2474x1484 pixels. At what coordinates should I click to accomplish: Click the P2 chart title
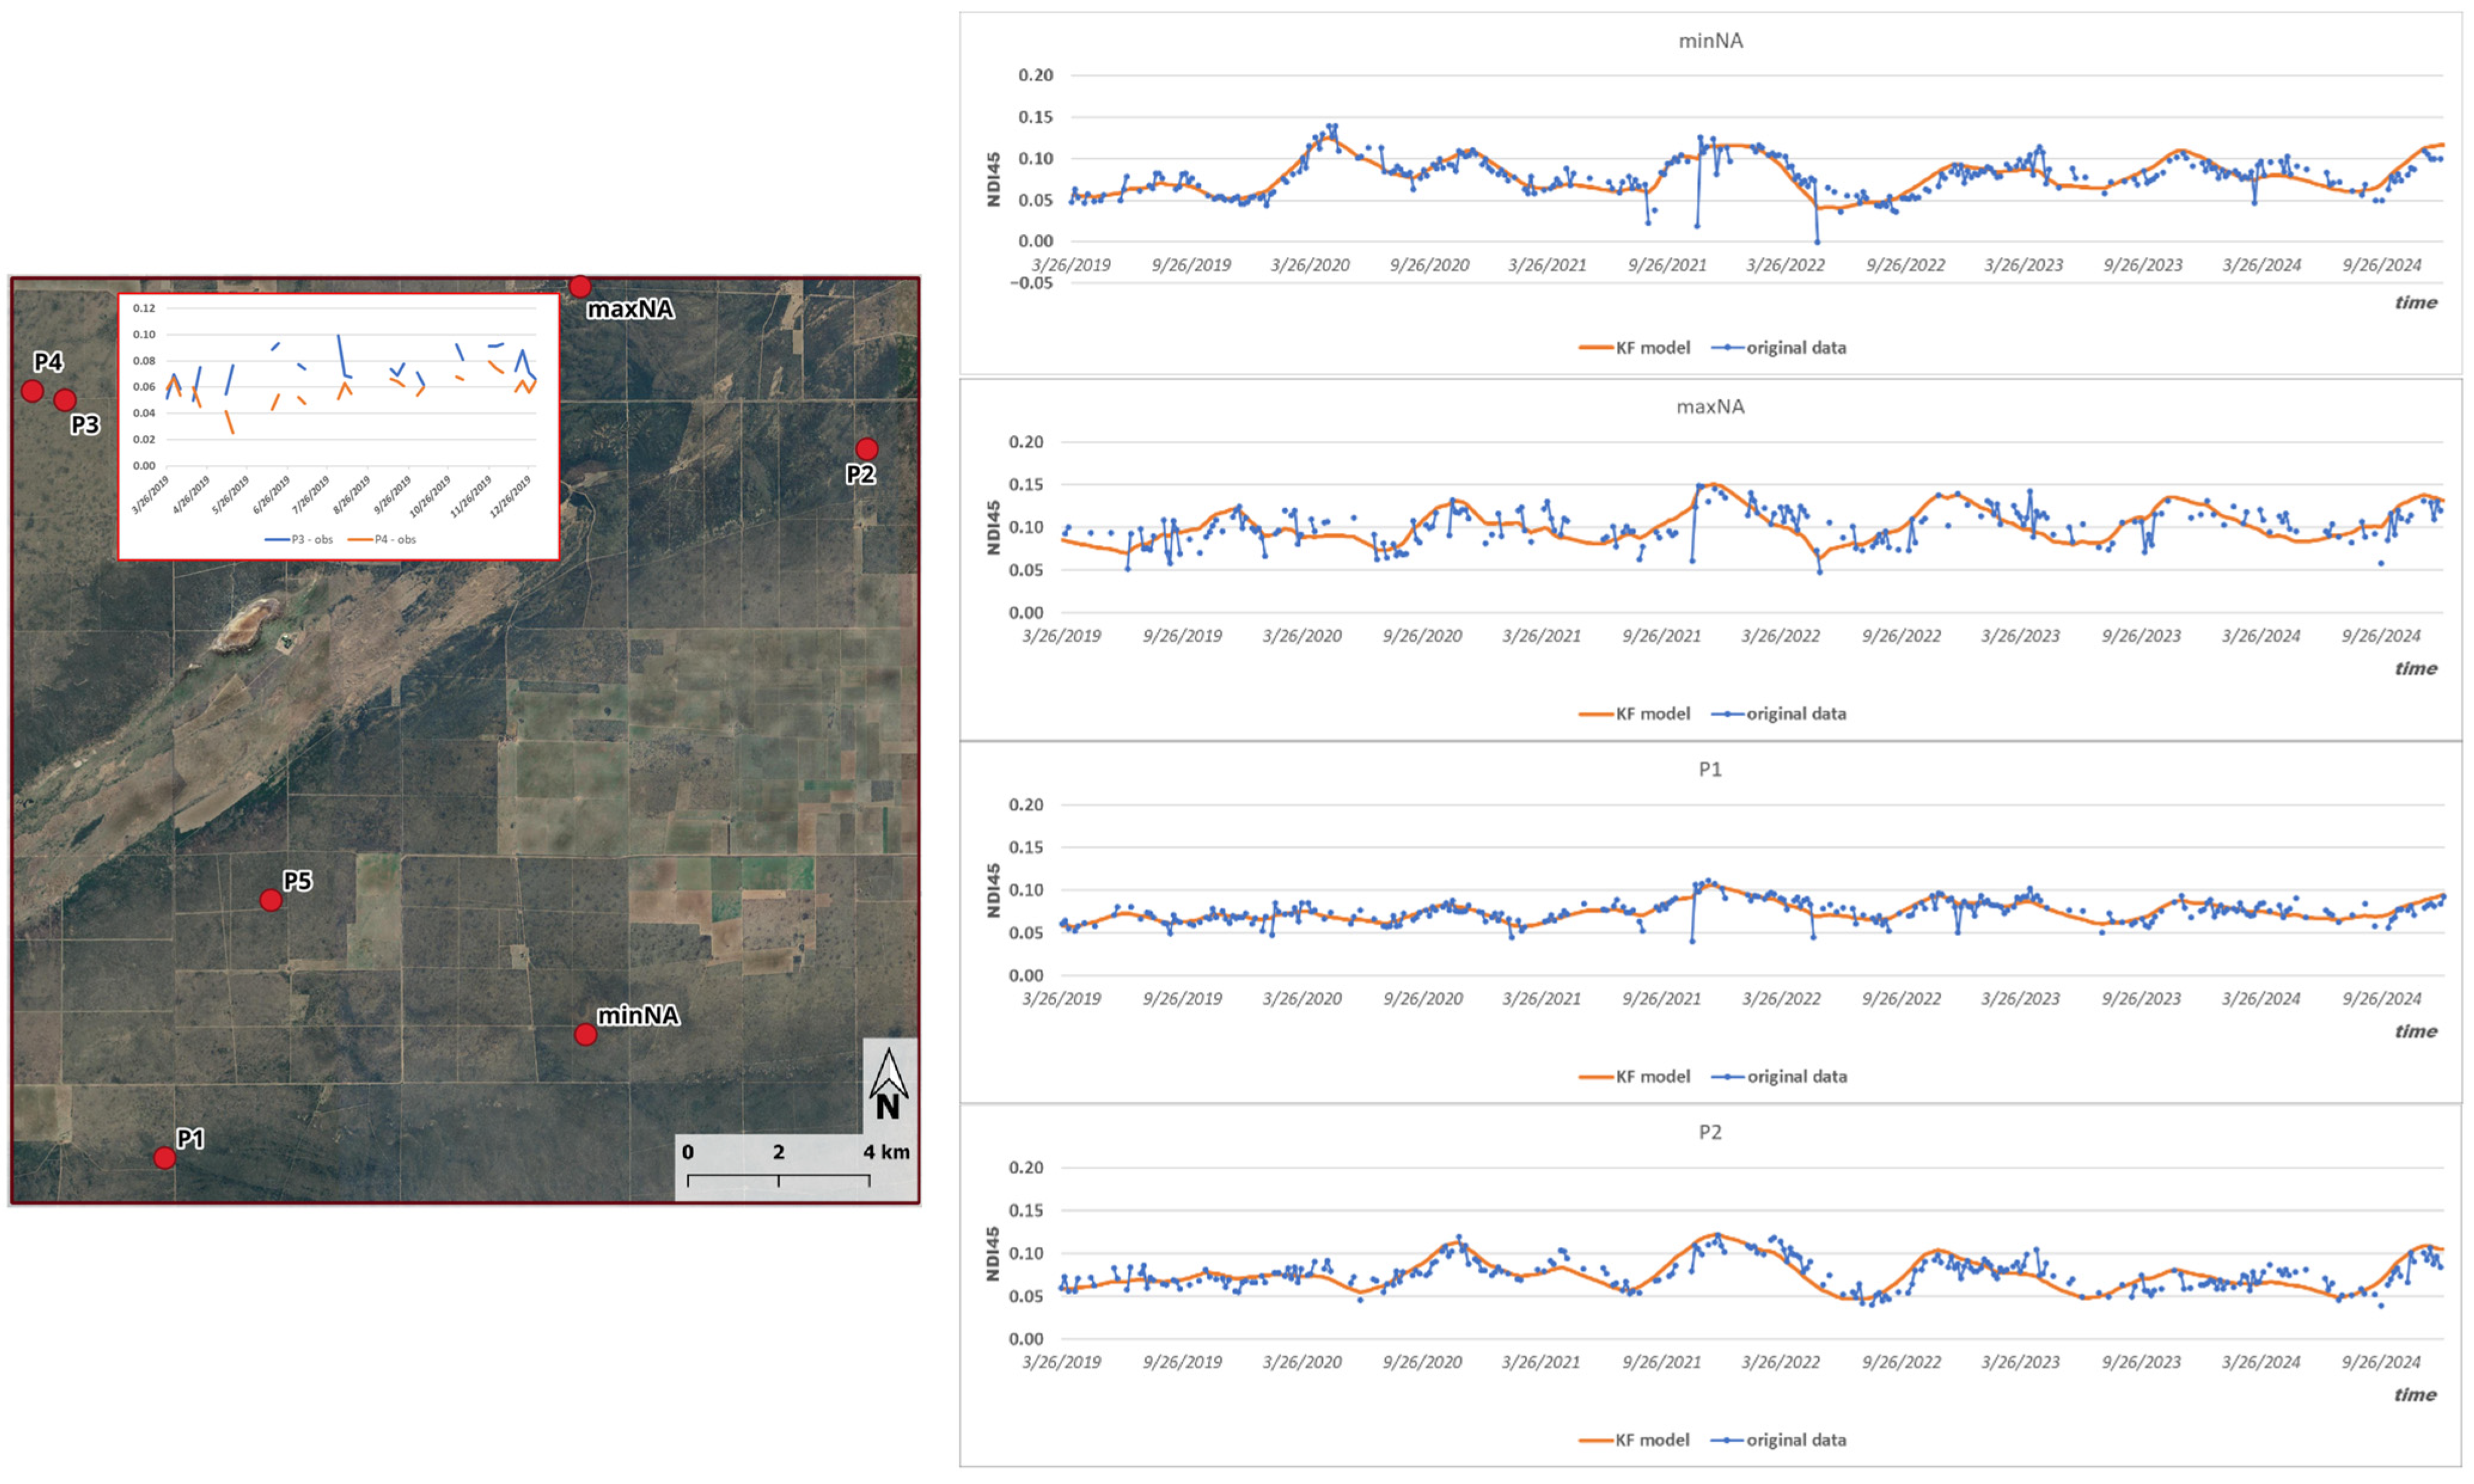[1710, 1132]
